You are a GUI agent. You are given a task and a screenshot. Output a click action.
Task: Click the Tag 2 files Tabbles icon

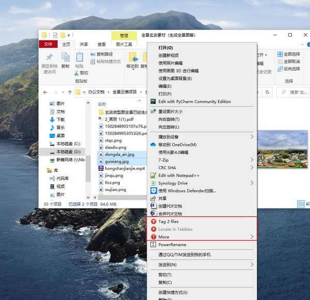pos(153,222)
